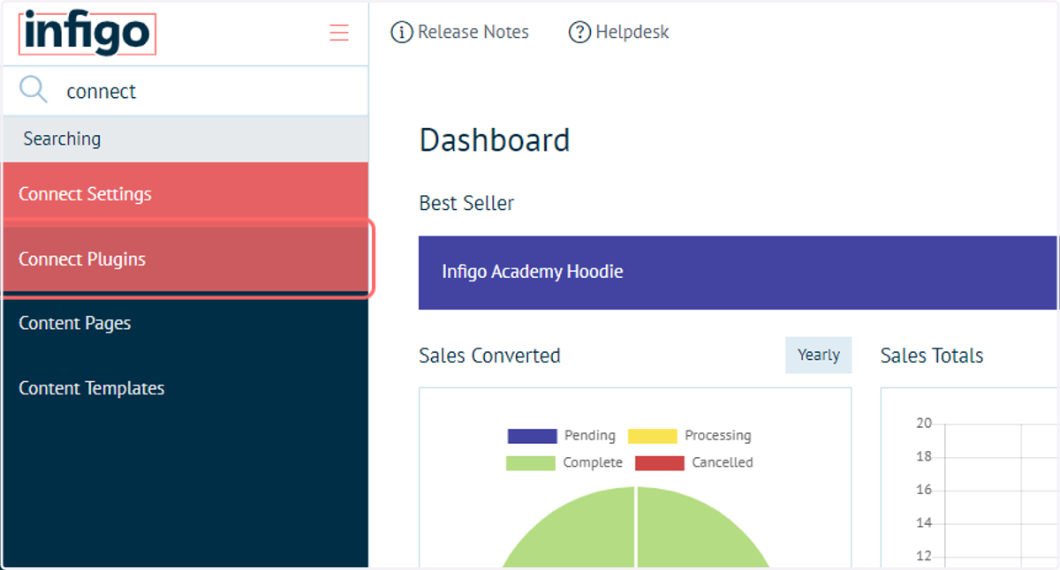Click the Release Notes info icon
This screenshot has height=570, width=1060.
tap(401, 33)
